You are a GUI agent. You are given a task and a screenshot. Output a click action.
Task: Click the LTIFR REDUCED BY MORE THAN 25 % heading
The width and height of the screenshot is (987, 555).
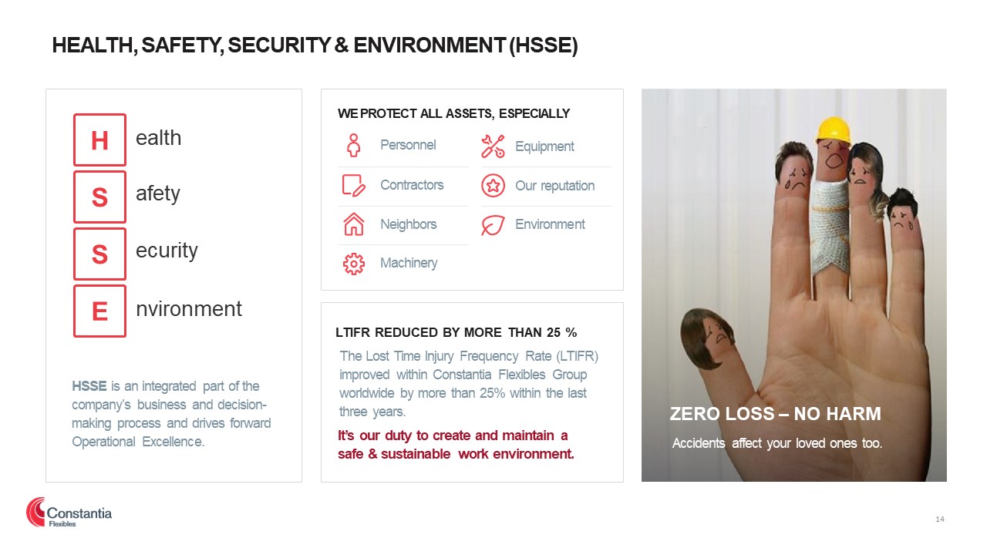[456, 332]
